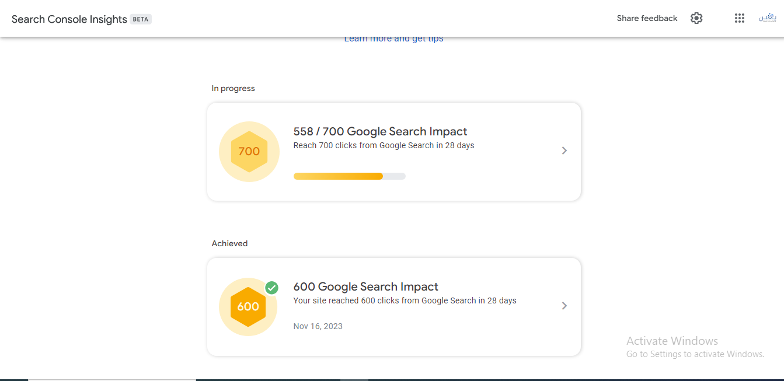This screenshot has width=784, height=381.
Task: Click the Share feedback button
Action: [647, 18]
